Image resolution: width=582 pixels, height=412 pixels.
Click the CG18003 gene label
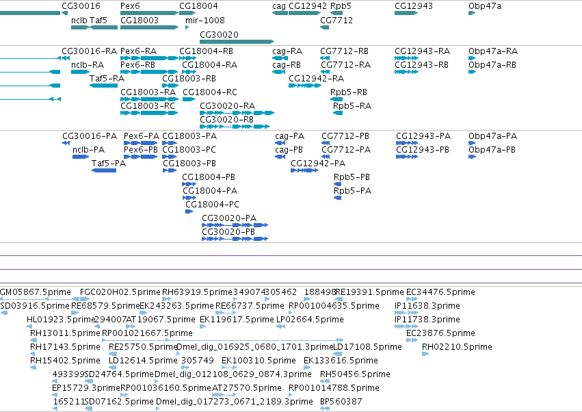click(140, 20)
